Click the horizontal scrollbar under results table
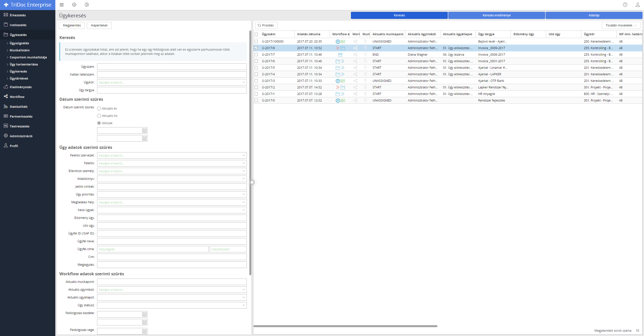The image size is (644, 336). 345,326
